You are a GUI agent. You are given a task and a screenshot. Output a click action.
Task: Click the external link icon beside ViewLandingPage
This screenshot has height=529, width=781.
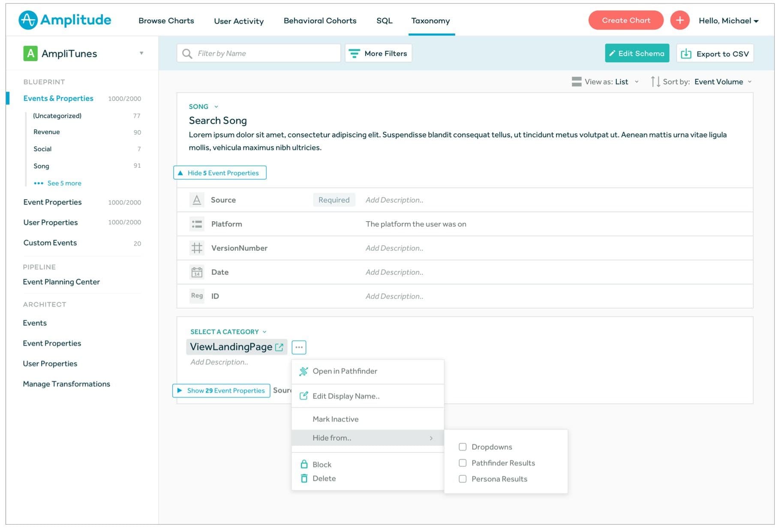(279, 347)
